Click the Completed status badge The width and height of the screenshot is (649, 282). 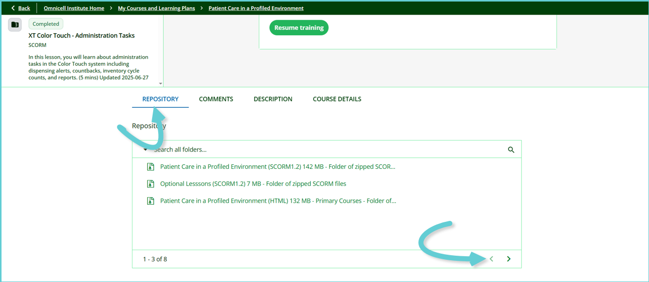pyautogui.click(x=46, y=24)
